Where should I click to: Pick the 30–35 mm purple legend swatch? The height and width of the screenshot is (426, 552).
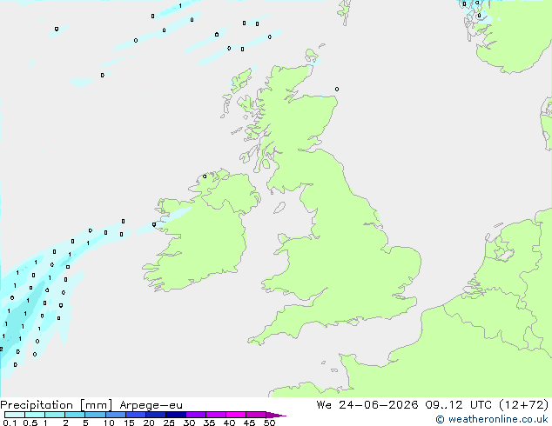[196, 415]
